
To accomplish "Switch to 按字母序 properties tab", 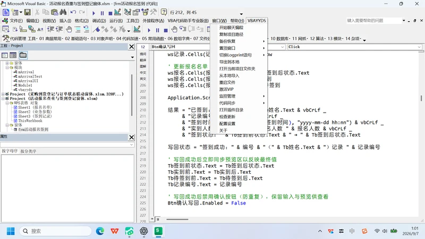I will click(10, 151).
